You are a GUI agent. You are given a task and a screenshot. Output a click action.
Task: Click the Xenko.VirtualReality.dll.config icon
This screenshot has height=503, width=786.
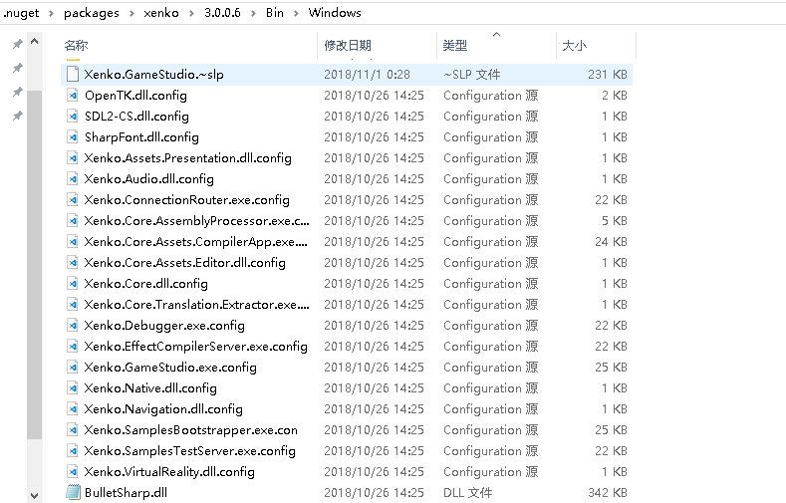tap(73, 472)
